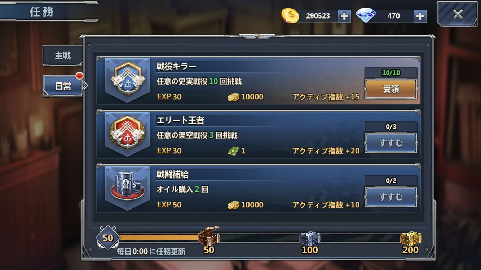
Task: Click the gold coin currency icon
Action: coord(290,16)
